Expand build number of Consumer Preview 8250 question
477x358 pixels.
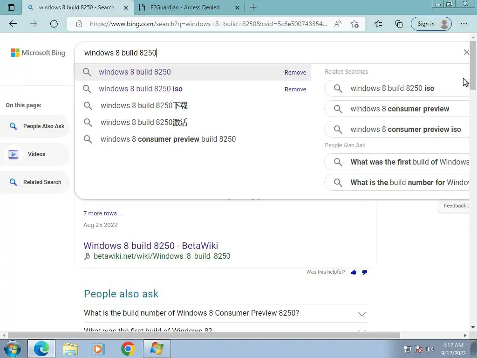pyautogui.click(x=225, y=313)
